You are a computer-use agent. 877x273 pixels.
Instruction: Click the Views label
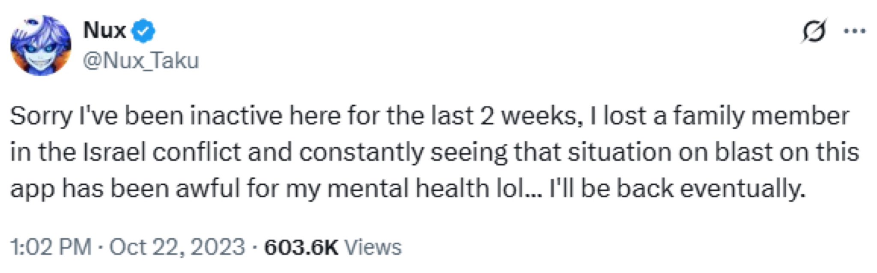tap(373, 247)
